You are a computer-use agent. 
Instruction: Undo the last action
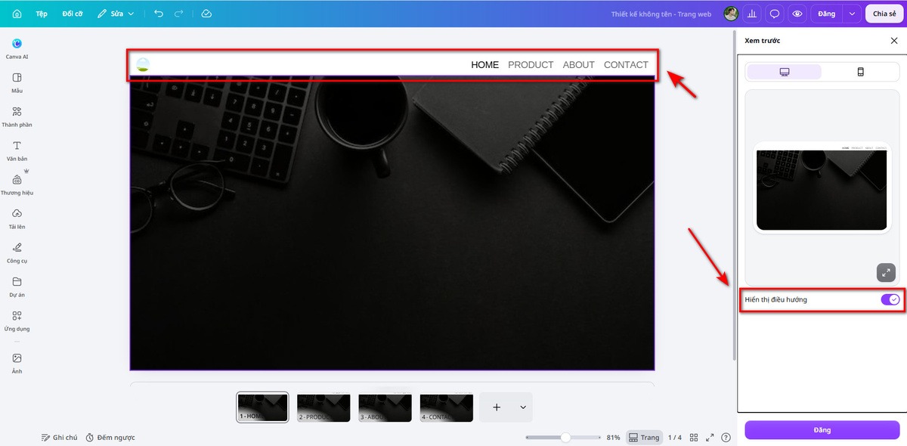(158, 14)
